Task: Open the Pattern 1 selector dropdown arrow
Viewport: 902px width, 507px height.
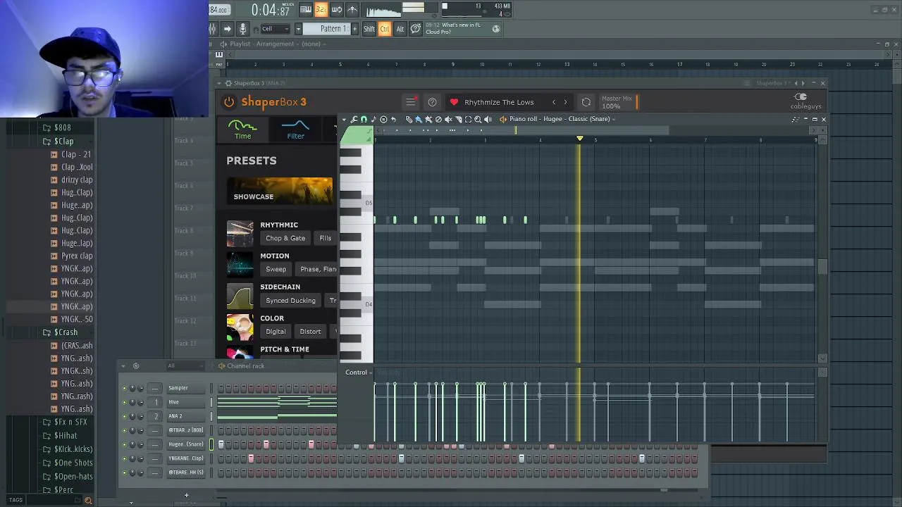Action: 298,29
